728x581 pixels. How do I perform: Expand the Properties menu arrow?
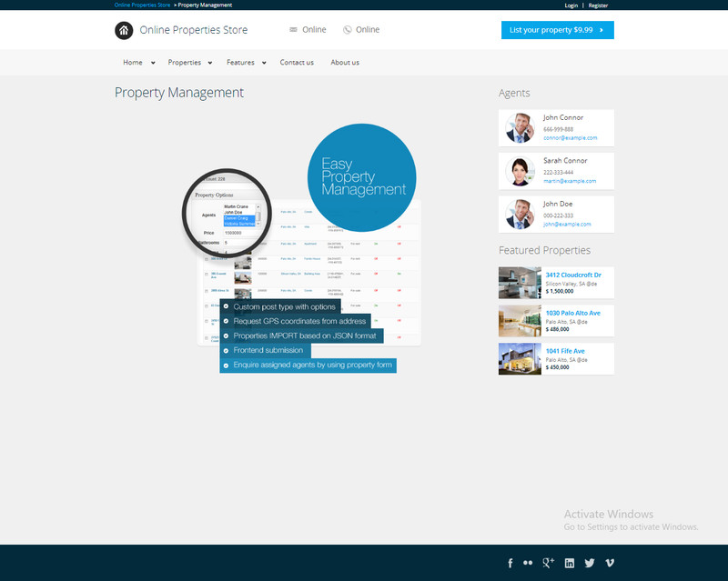[210, 63]
